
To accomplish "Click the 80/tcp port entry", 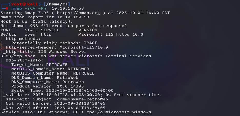I will click(8, 34).
